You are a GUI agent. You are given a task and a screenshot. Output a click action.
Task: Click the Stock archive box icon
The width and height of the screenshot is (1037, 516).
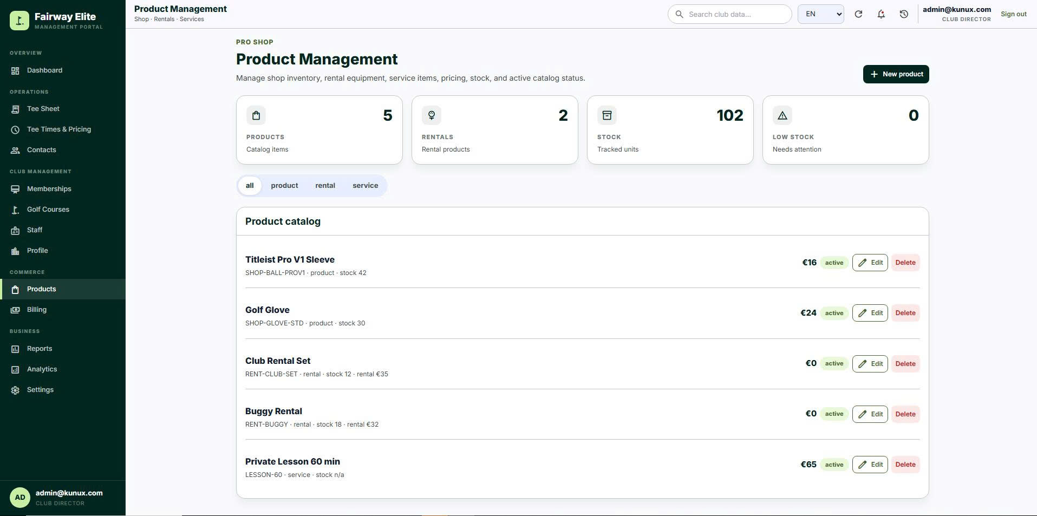point(607,115)
